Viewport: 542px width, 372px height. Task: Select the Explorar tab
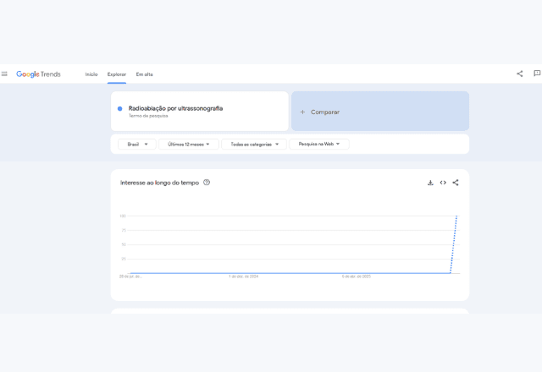point(117,74)
